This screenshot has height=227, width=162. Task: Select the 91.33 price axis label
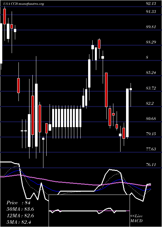click(x=151, y=12)
